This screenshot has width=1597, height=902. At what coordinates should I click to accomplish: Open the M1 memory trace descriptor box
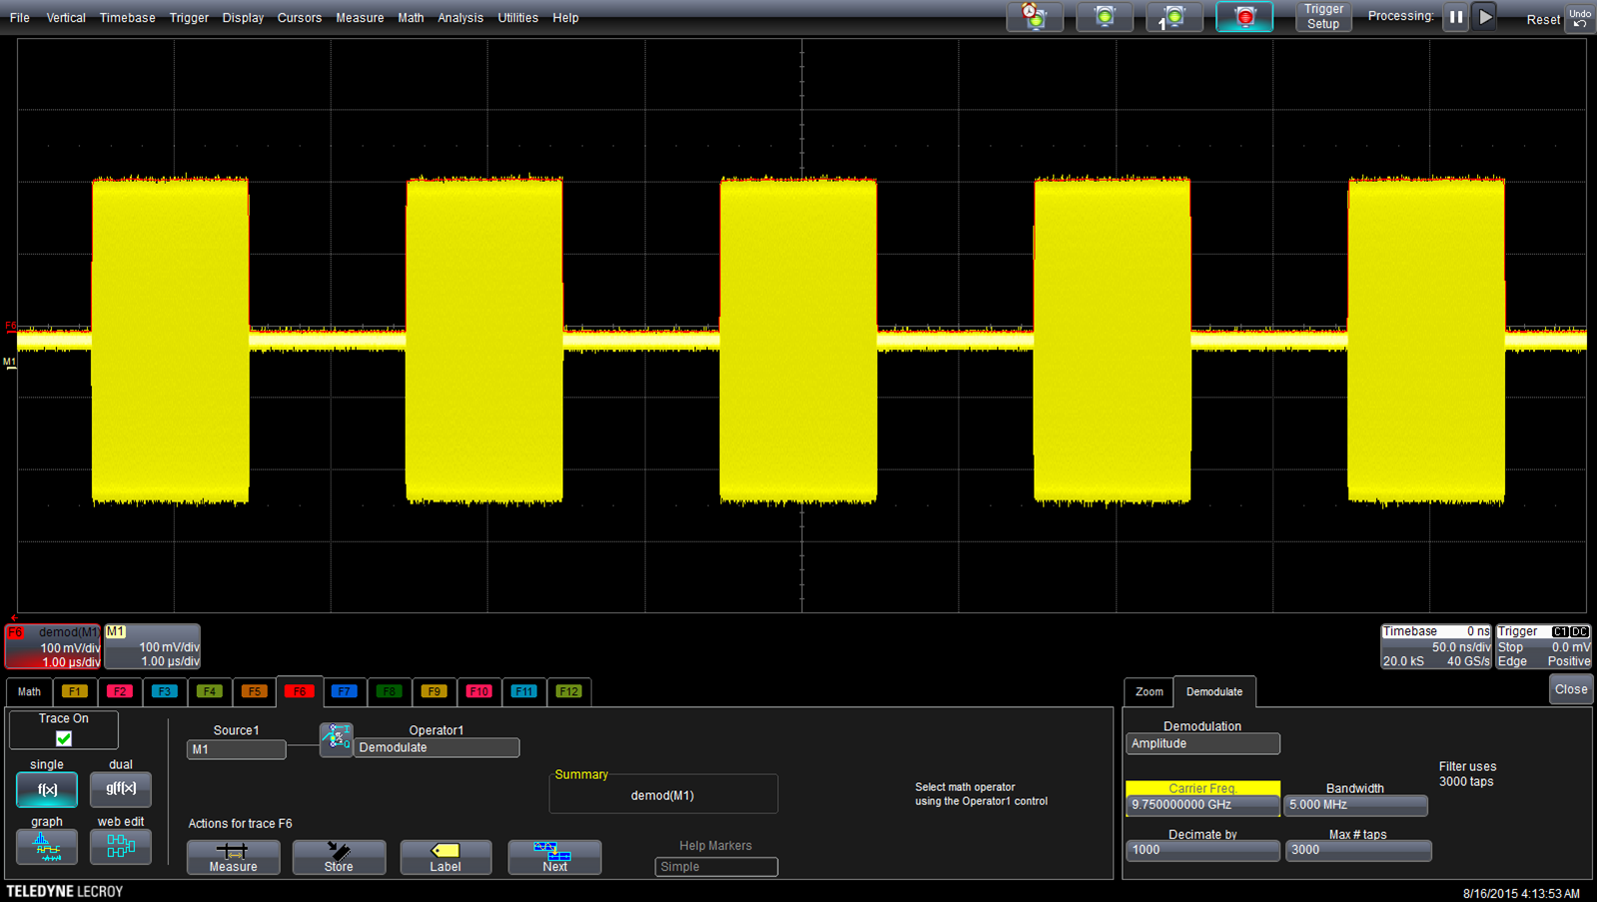coord(153,646)
